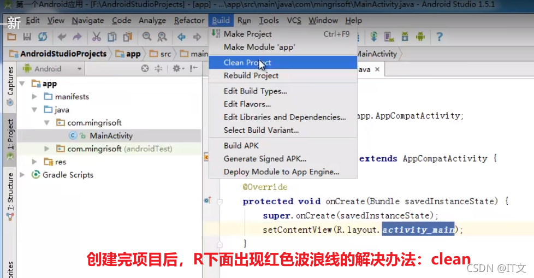Click the override gutter icon beside onCreate
The height and width of the screenshot is (278, 534).
207,200
